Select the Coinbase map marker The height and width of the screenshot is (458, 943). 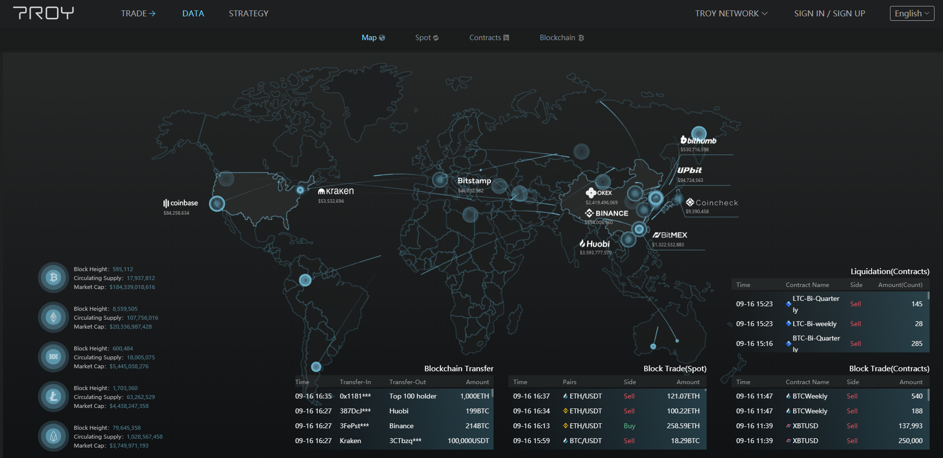coord(217,204)
